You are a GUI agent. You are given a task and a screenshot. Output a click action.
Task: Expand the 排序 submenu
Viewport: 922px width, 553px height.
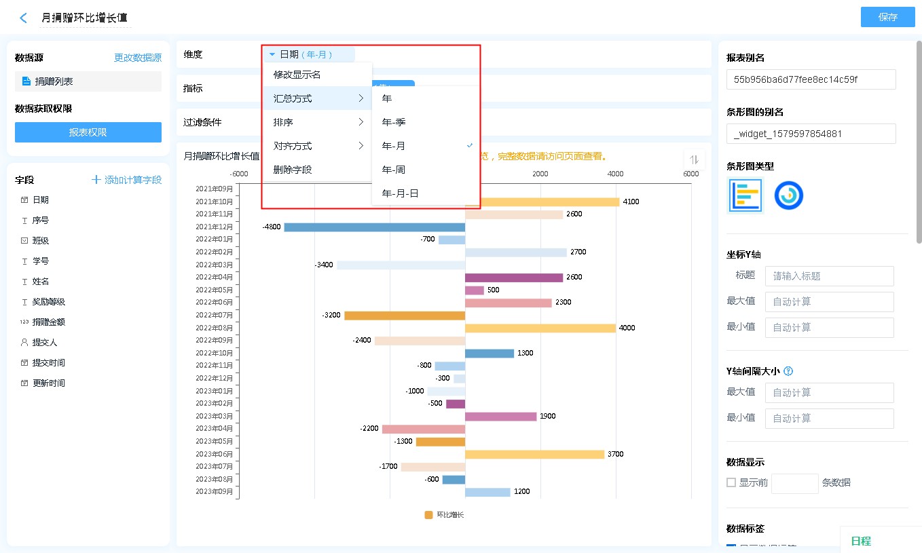pyautogui.click(x=317, y=122)
